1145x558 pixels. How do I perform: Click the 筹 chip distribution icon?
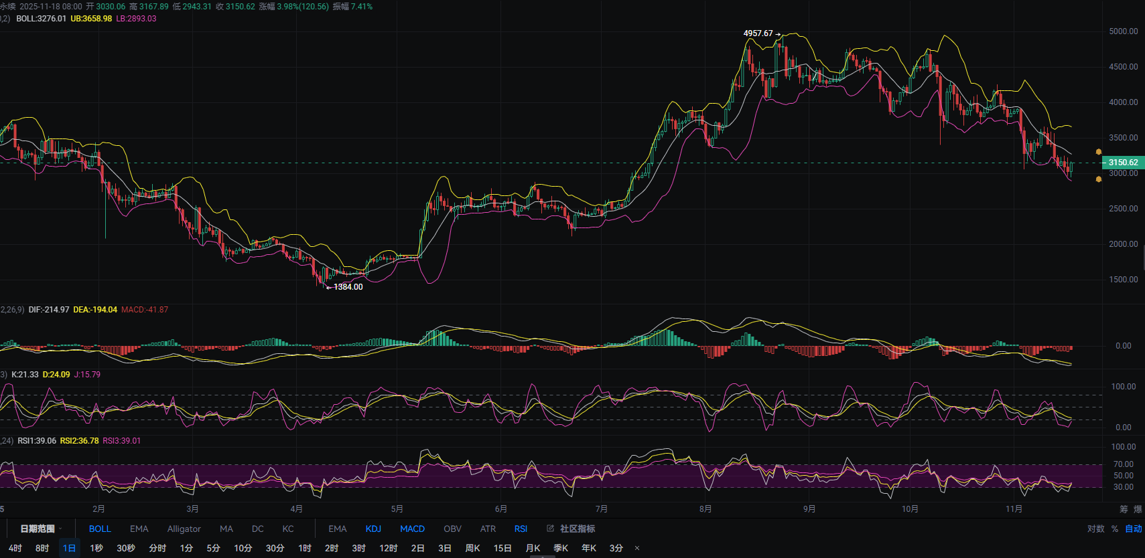[x=1124, y=509]
